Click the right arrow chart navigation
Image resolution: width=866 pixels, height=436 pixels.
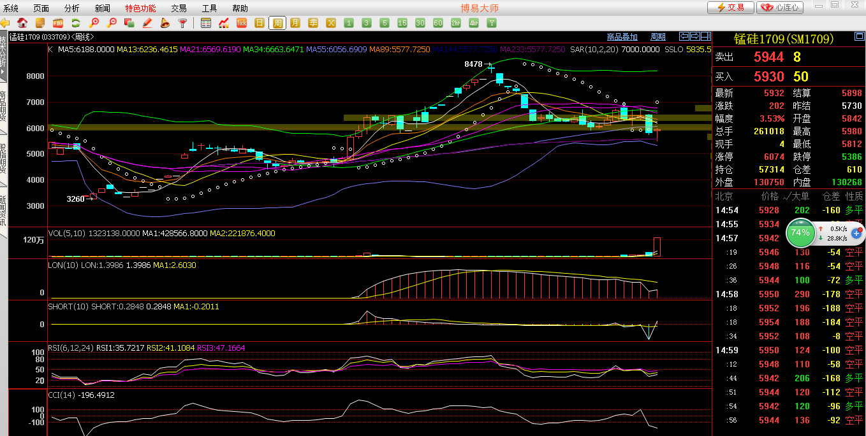tap(695, 36)
